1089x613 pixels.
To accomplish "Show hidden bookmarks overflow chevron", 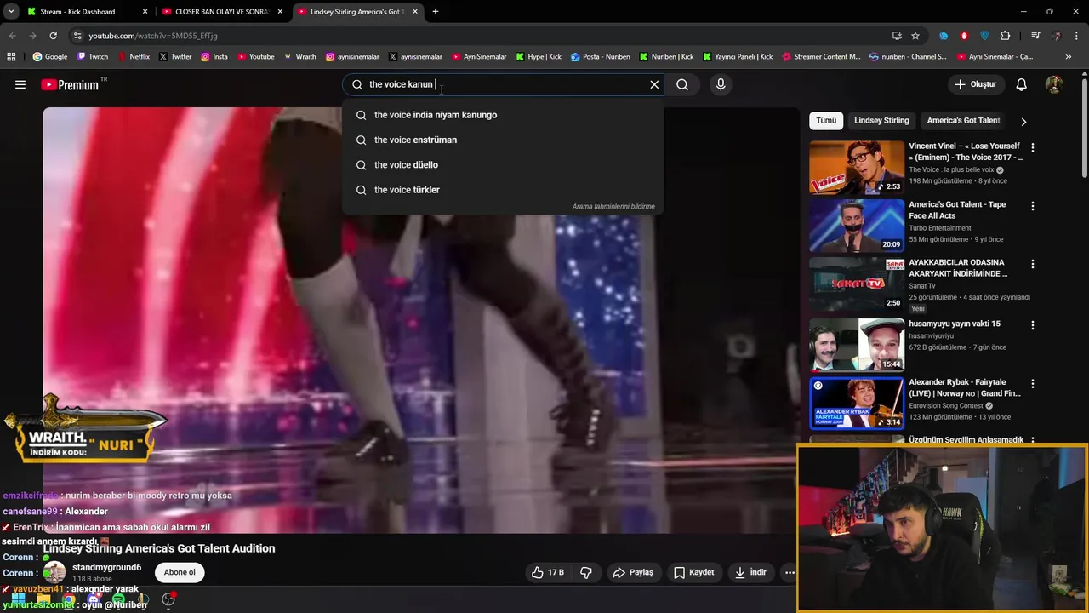I will pos(1069,57).
